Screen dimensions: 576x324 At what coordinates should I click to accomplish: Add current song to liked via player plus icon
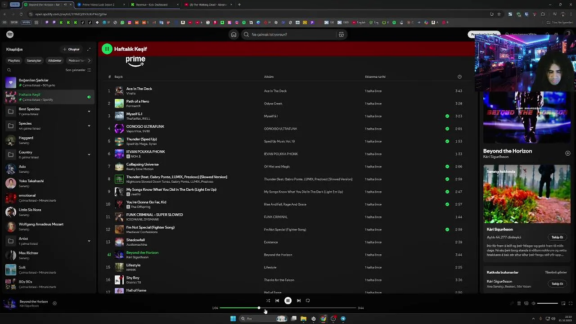(54, 303)
